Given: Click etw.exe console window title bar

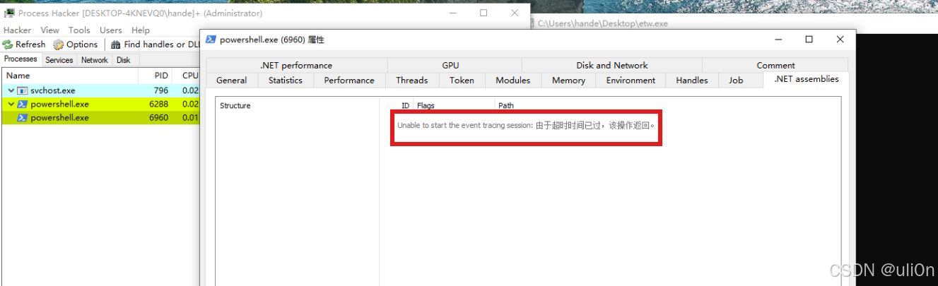Looking at the screenshot, I should click(732, 23).
